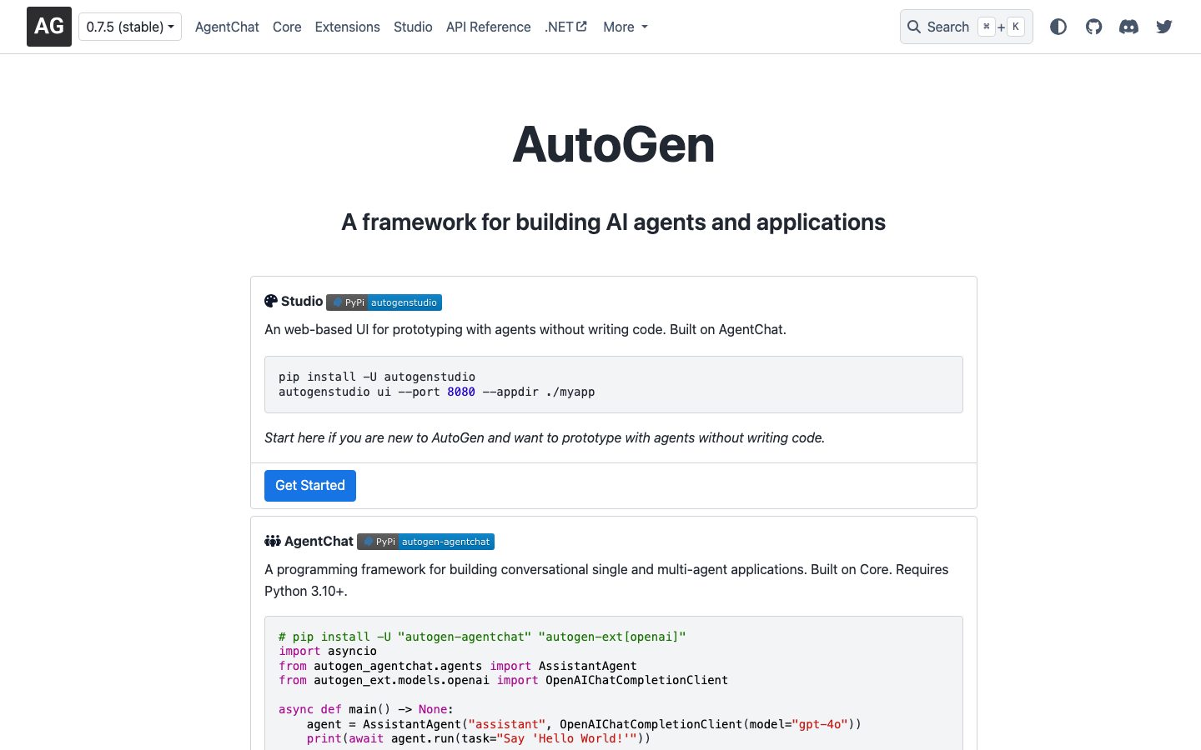The width and height of the screenshot is (1201, 750).
Task: Click the AG logo icon
Action: pyautogui.click(x=48, y=26)
